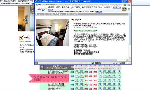Click the security padlock icon in the address bar
This screenshot has width=150, height=90.
(125, 5)
